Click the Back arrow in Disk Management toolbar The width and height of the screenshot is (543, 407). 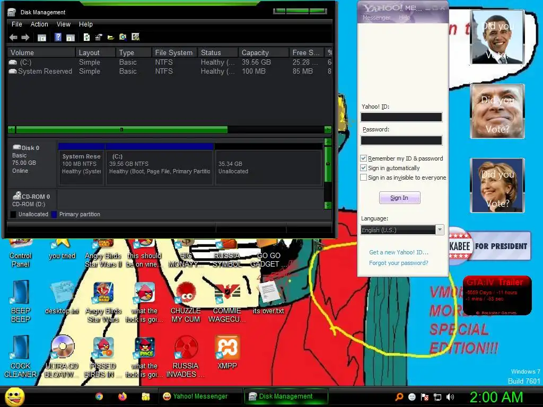(x=13, y=38)
